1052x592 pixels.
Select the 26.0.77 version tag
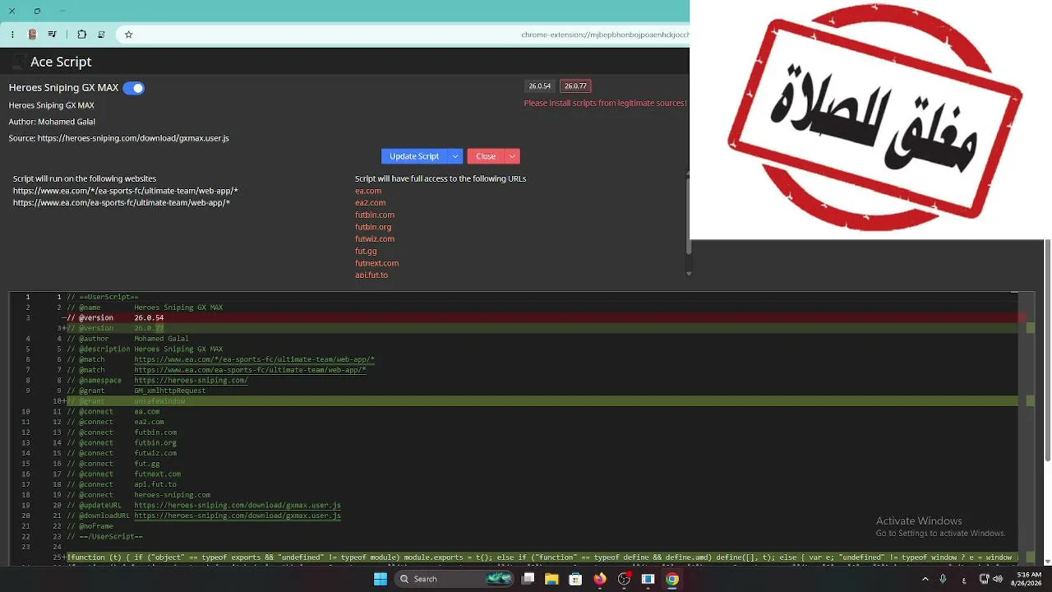[575, 86]
